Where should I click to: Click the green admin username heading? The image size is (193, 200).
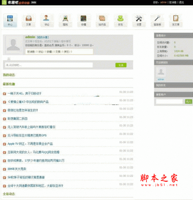(30, 37)
